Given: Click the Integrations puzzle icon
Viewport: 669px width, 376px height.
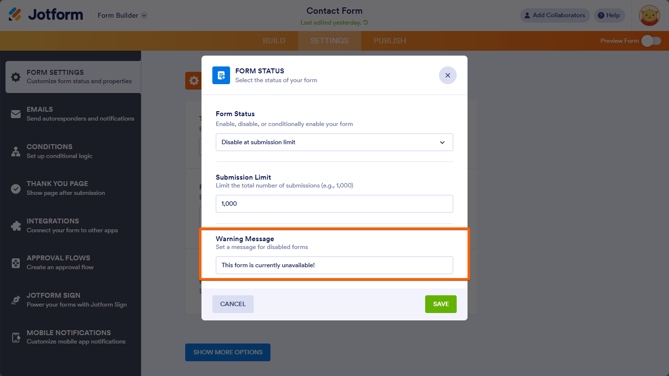Looking at the screenshot, I should [16, 226].
